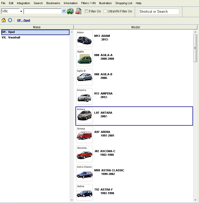
Task: Open the Filters / VIN menu
Action: tap(88, 3)
